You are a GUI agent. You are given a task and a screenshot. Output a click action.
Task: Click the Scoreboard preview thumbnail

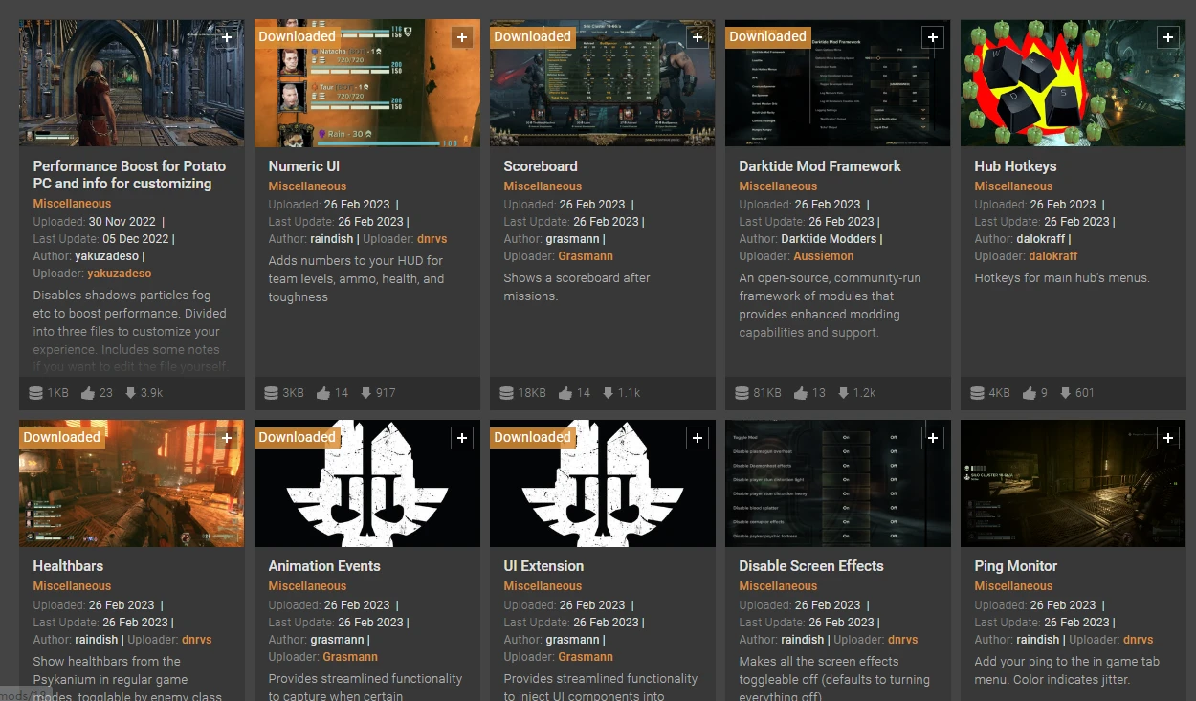click(x=603, y=83)
